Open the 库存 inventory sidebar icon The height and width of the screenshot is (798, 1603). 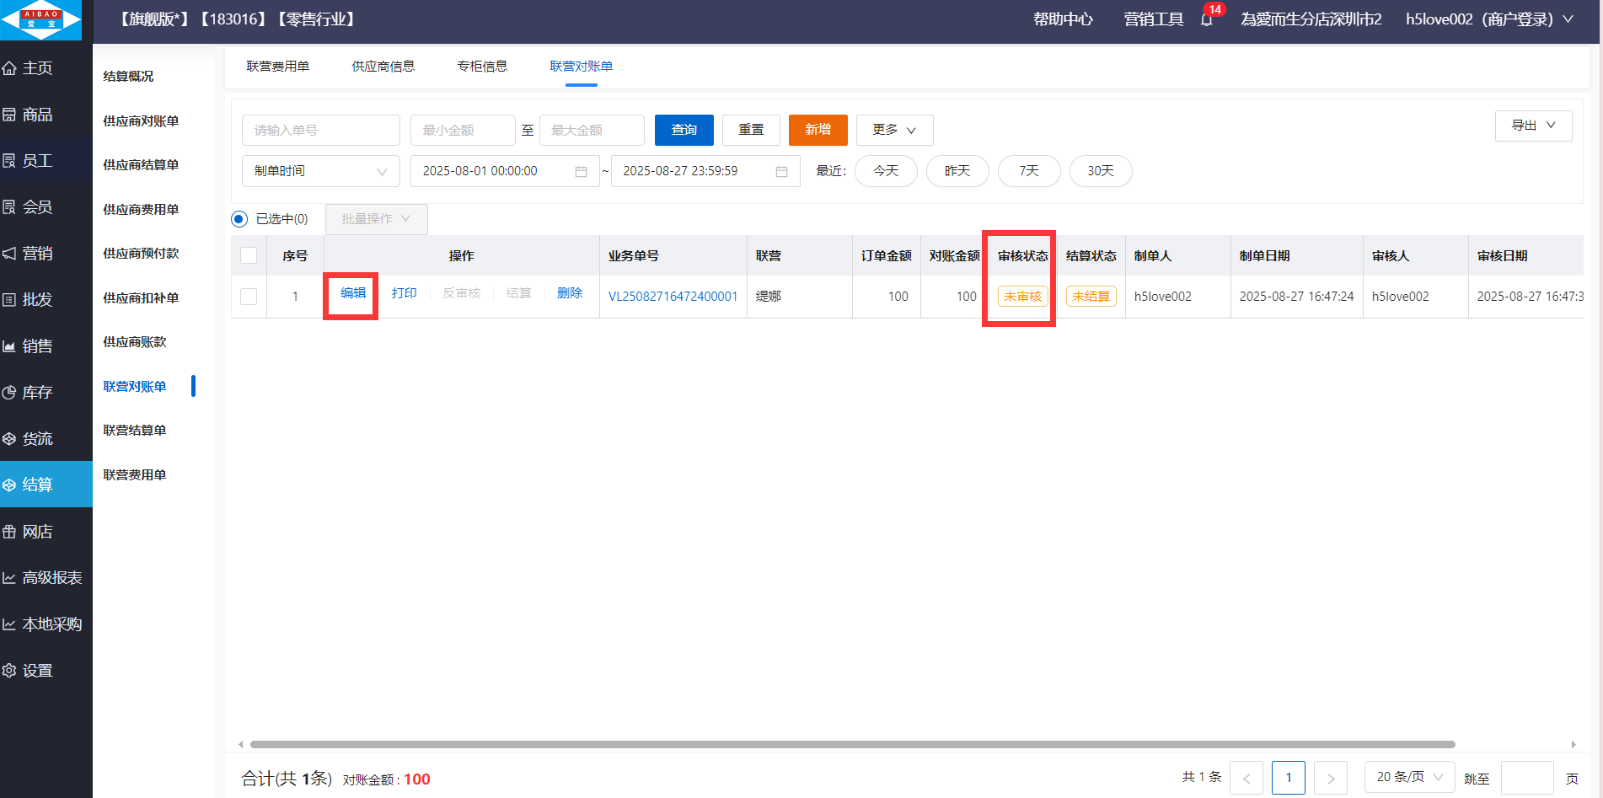pos(10,393)
